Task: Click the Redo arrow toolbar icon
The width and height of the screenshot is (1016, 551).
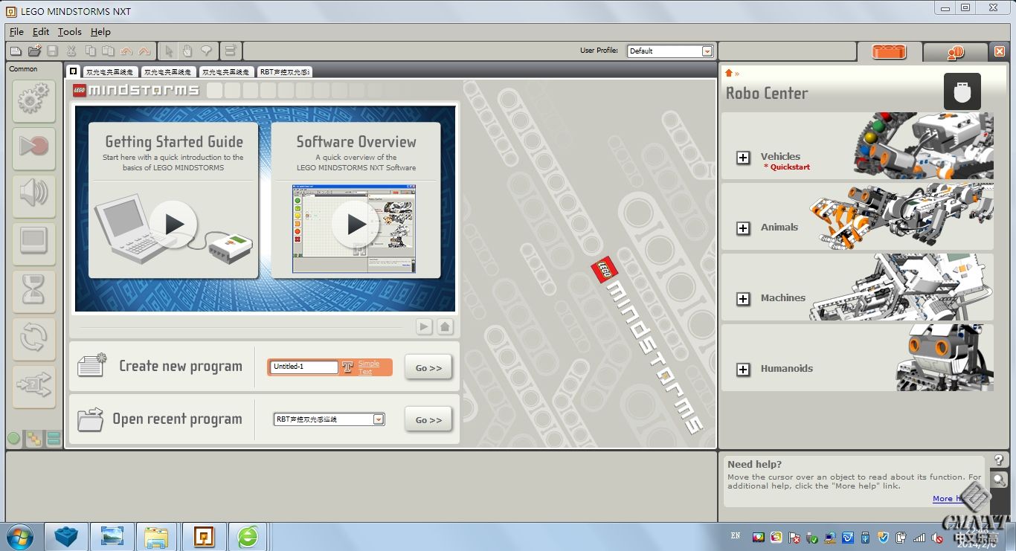Action: 144,51
